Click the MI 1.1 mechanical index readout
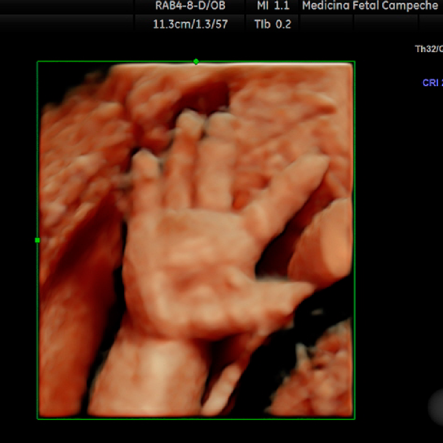 point(273,6)
